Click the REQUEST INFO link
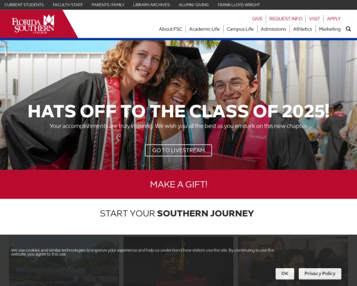 point(286,18)
